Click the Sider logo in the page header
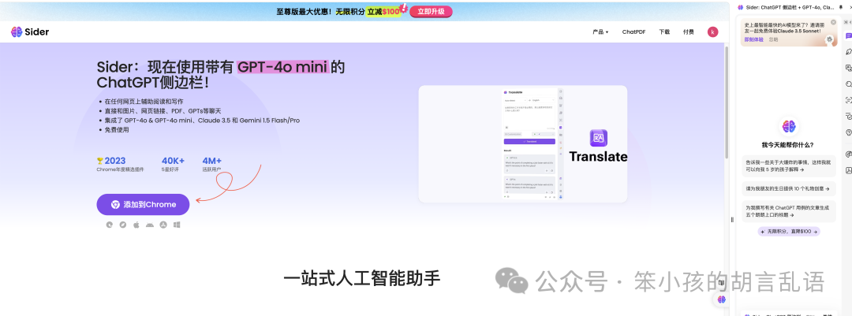This screenshot has width=852, height=316. 30,32
